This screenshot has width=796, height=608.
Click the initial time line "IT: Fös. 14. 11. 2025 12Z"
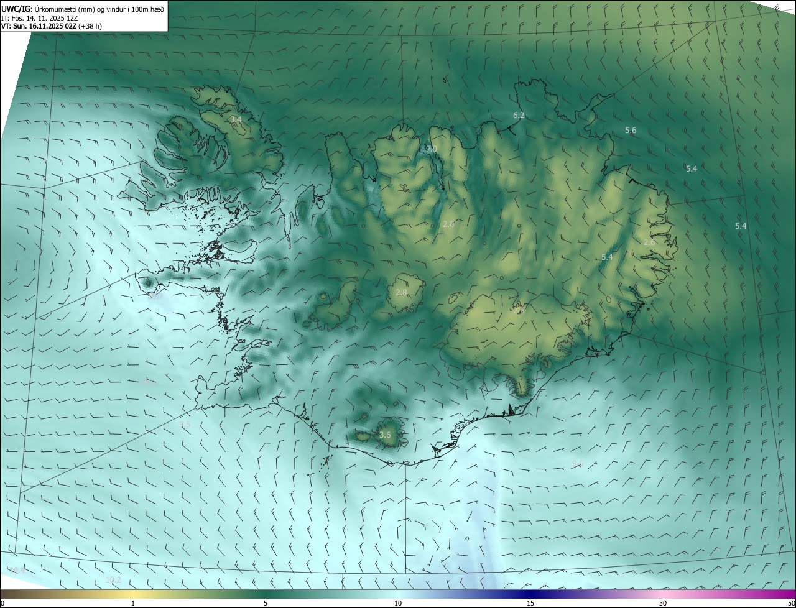39,18
